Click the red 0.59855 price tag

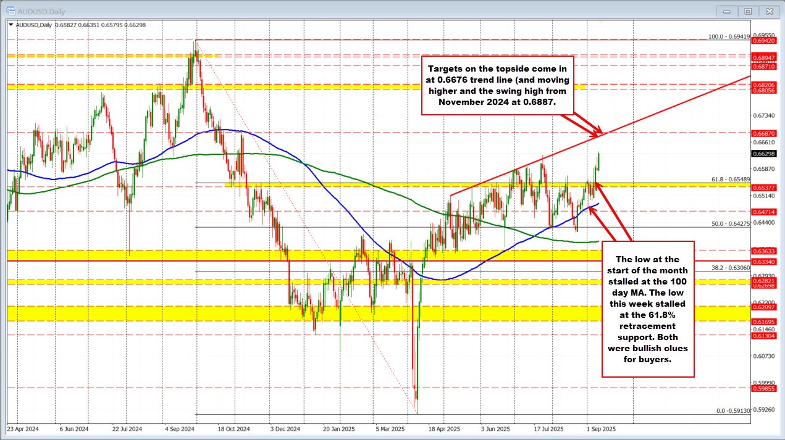(763, 388)
